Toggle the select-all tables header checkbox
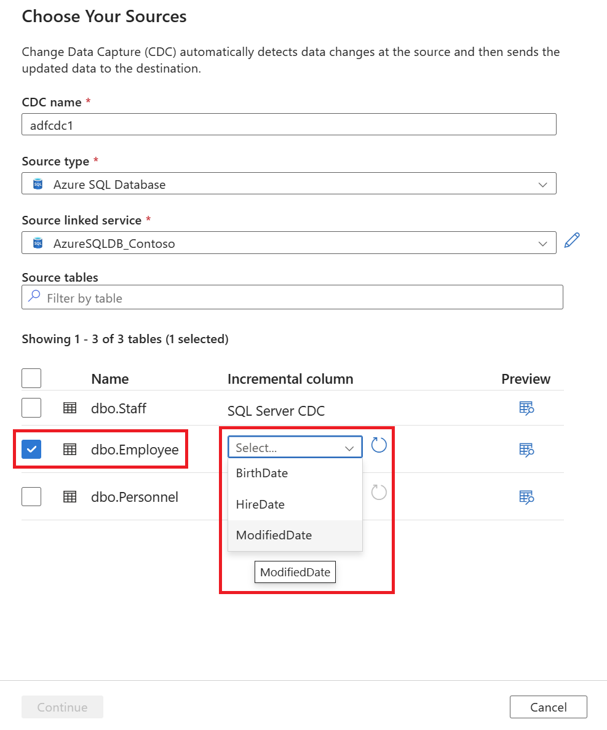This screenshot has width=607, height=730. [x=31, y=378]
